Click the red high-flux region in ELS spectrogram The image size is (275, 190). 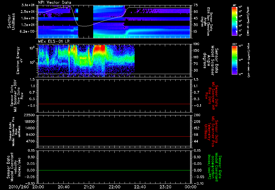coord(100,48)
